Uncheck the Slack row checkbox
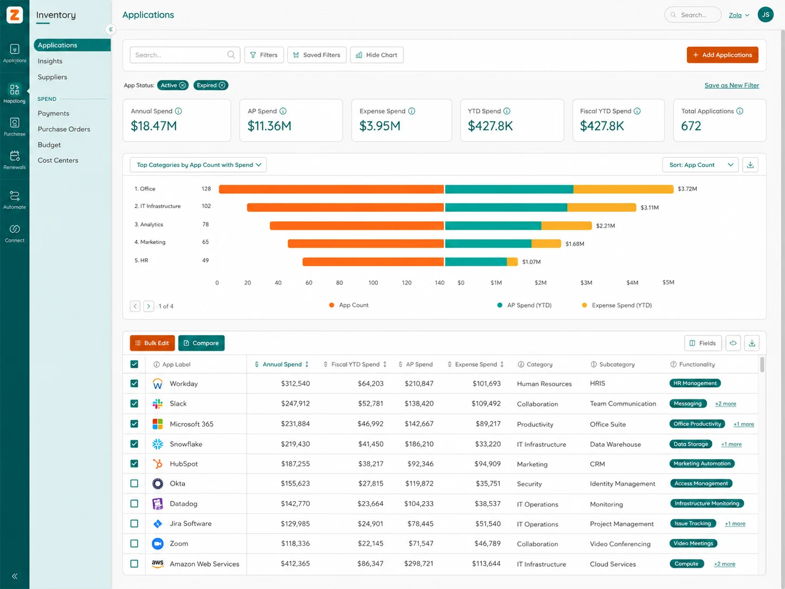 tap(134, 404)
